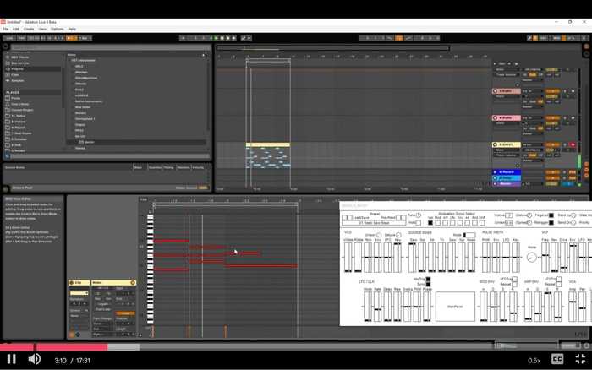Click the VCF Mode knob
The height and width of the screenshot is (370, 592).
pos(532,258)
